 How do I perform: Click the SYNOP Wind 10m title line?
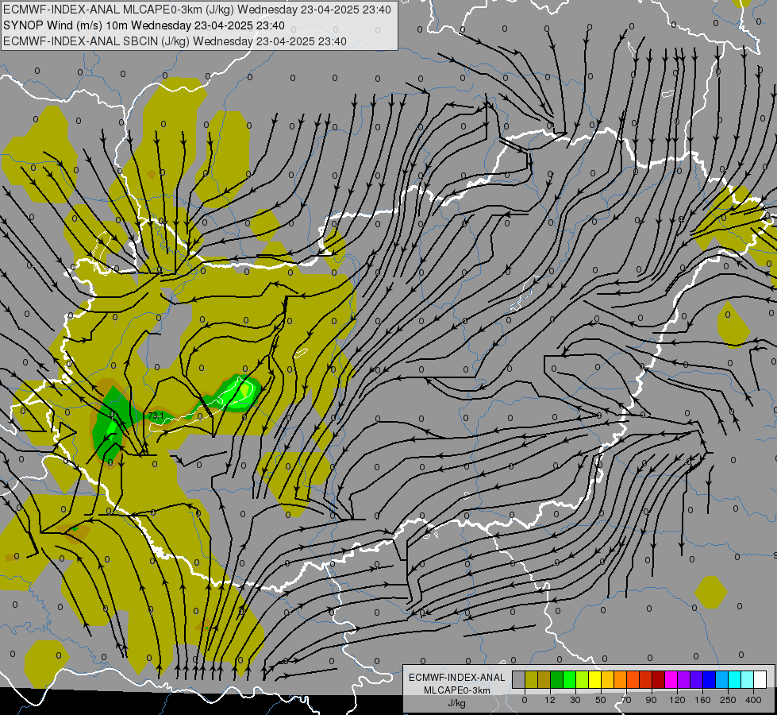pyautogui.click(x=144, y=25)
